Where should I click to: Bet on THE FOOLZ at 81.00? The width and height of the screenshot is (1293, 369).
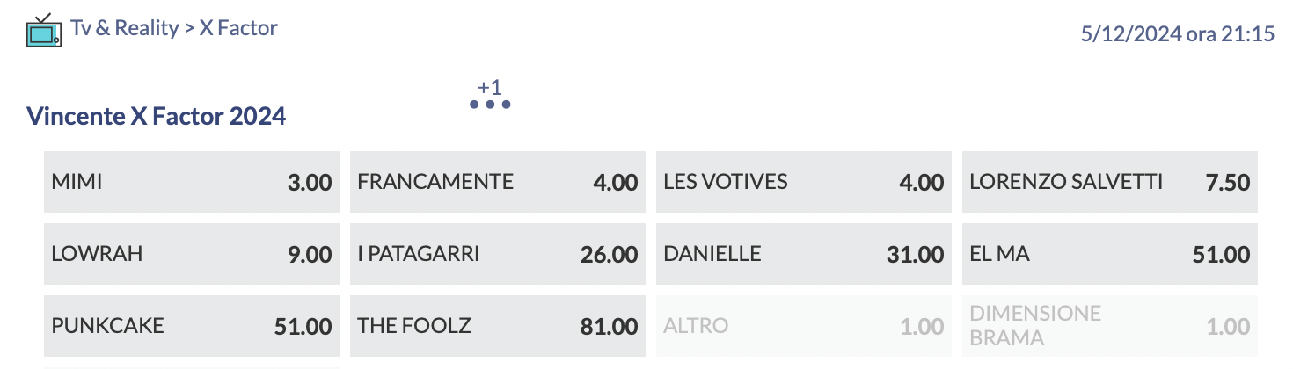pyautogui.click(x=498, y=326)
